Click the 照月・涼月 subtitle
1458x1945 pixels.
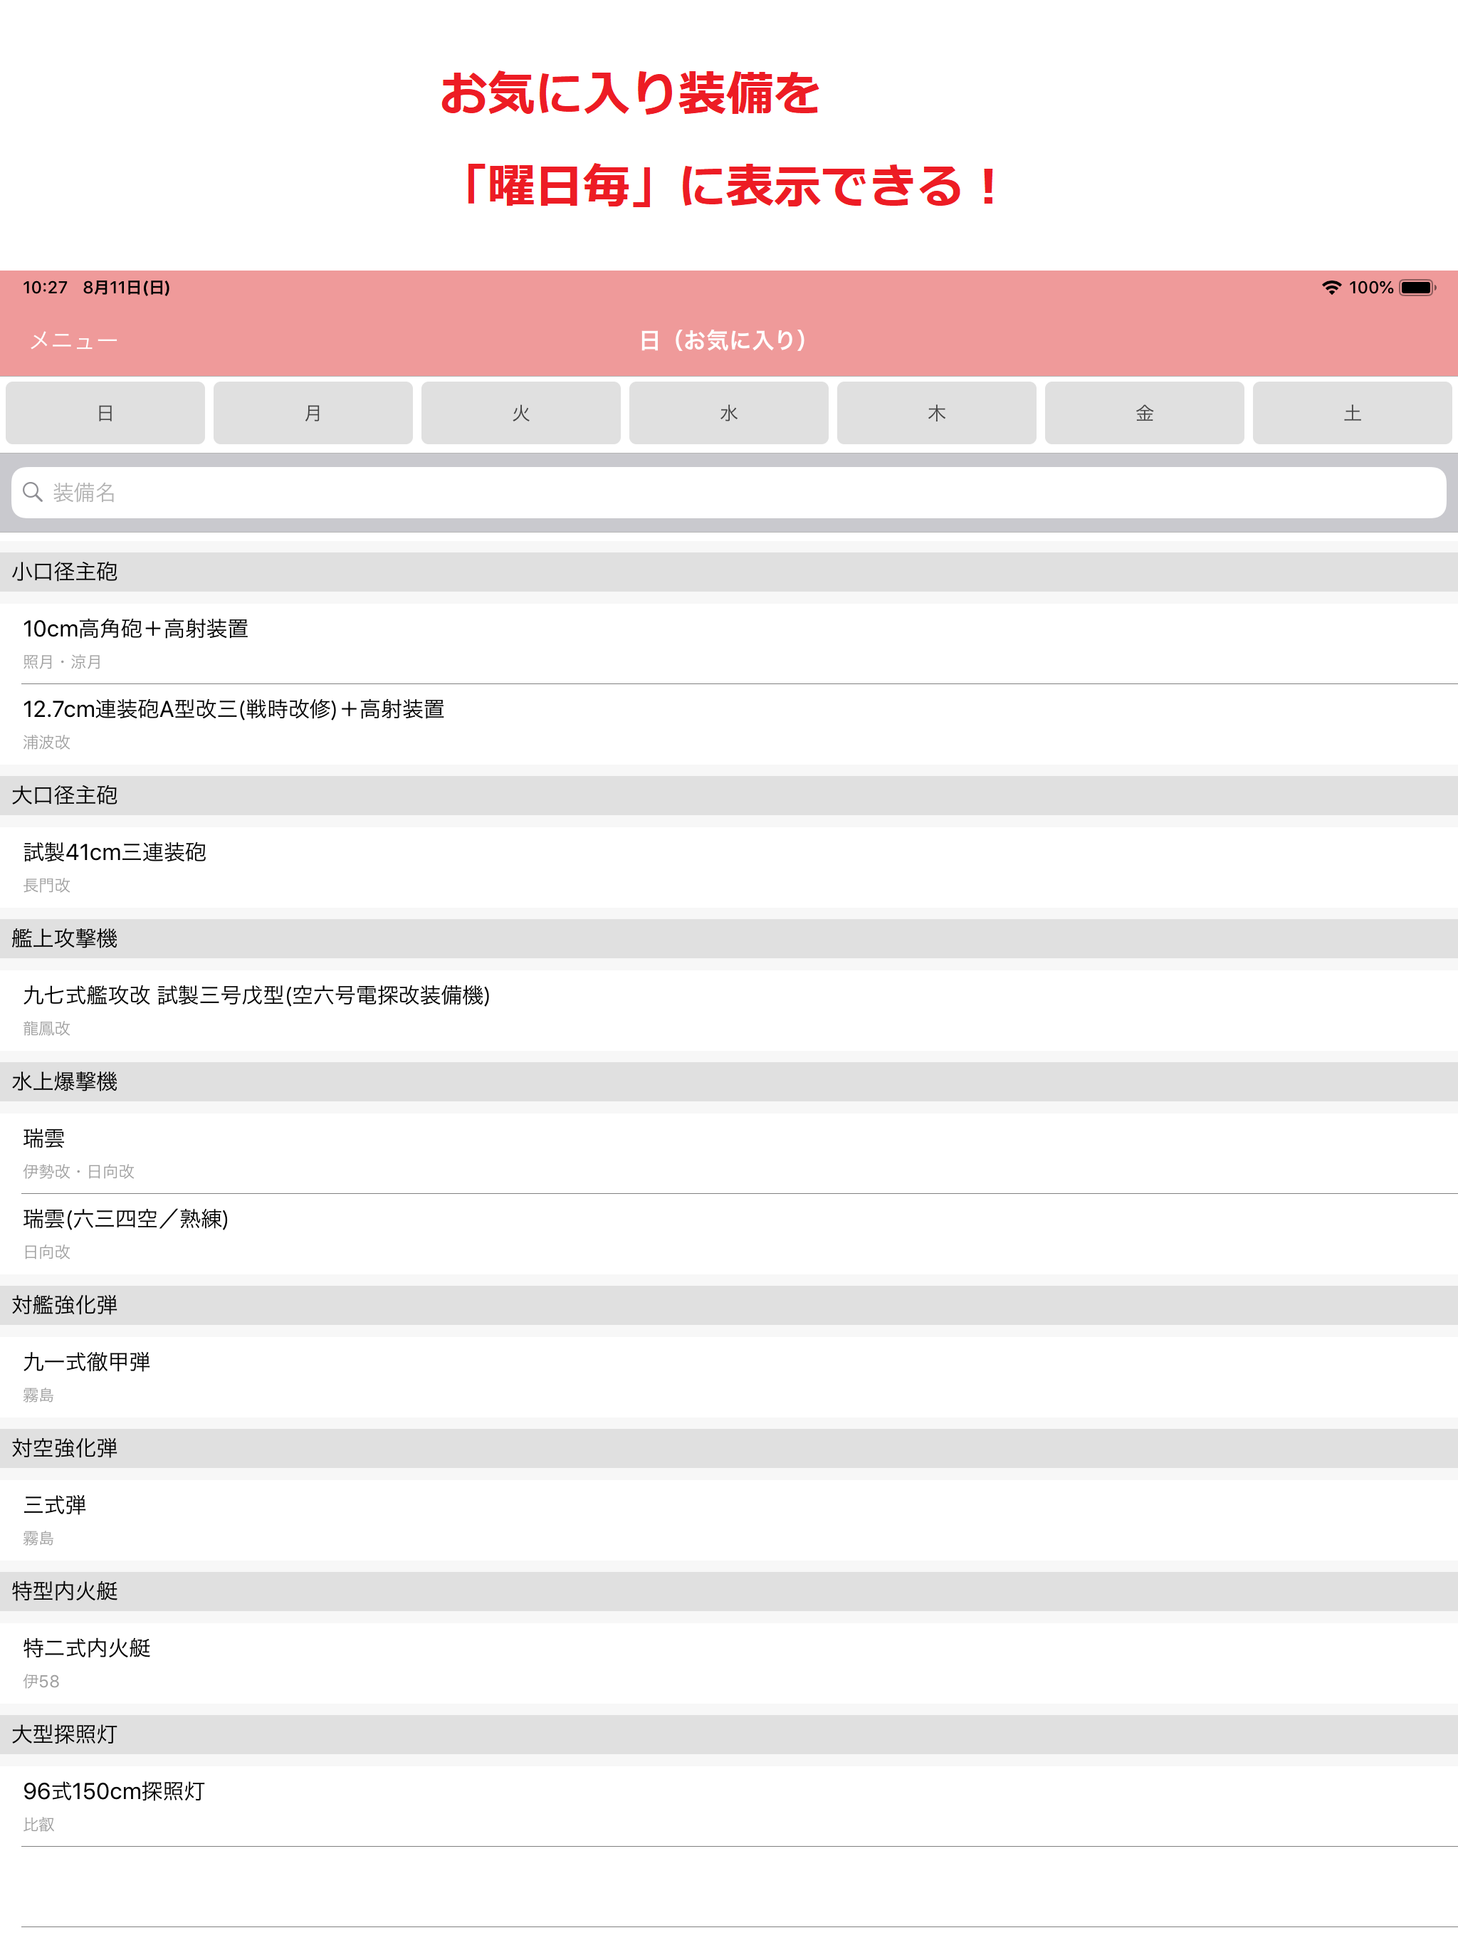(63, 662)
